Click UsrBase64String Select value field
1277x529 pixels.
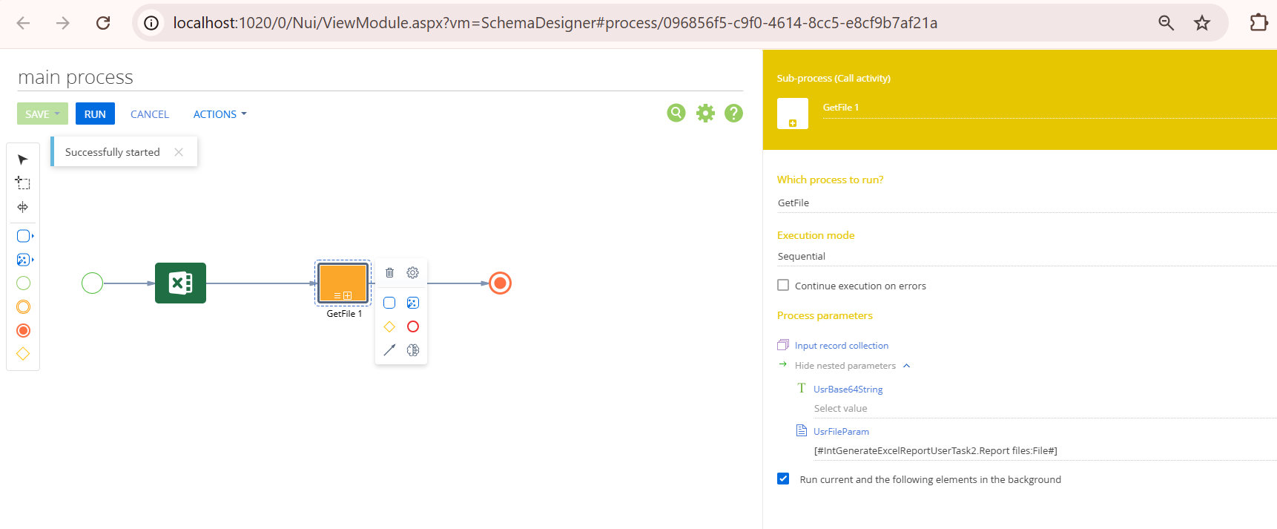point(1044,409)
